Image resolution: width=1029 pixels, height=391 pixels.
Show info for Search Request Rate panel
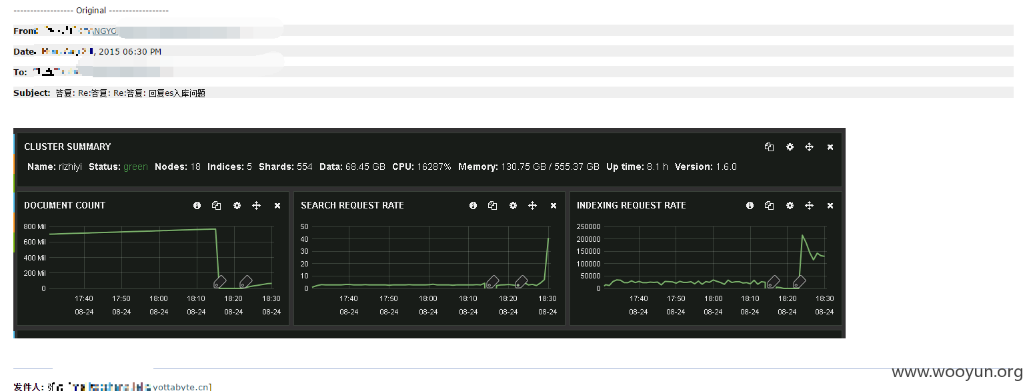coord(473,206)
